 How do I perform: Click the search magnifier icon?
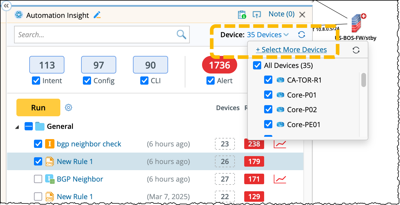pos(182,35)
